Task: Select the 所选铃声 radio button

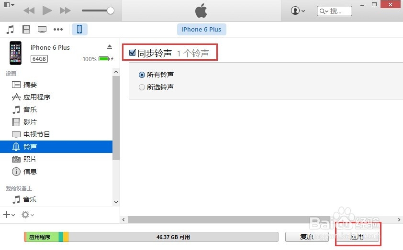Action: coord(142,87)
